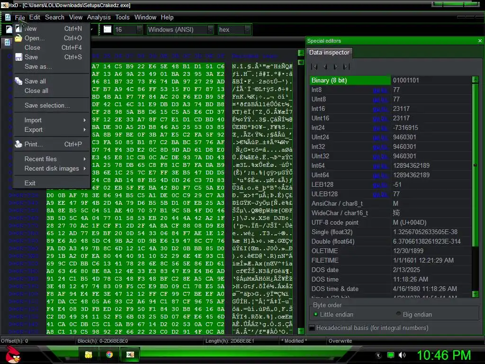Click the document tab icon below the toolbar
Viewport: 485px width, 364px height.
pos(7,42)
